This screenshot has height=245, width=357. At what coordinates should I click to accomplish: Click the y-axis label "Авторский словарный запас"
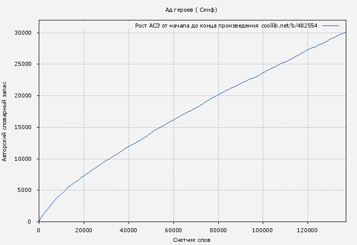(5, 121)
